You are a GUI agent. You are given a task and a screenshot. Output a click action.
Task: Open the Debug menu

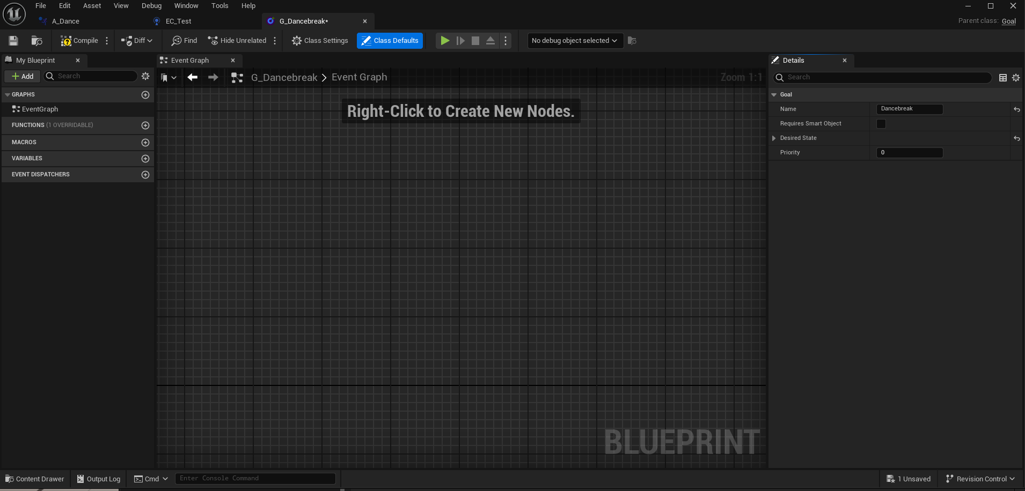tap(151, 6)
